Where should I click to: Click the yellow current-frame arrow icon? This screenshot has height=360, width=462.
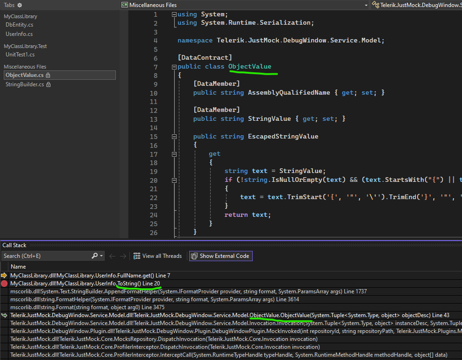(x=4, y=276)
